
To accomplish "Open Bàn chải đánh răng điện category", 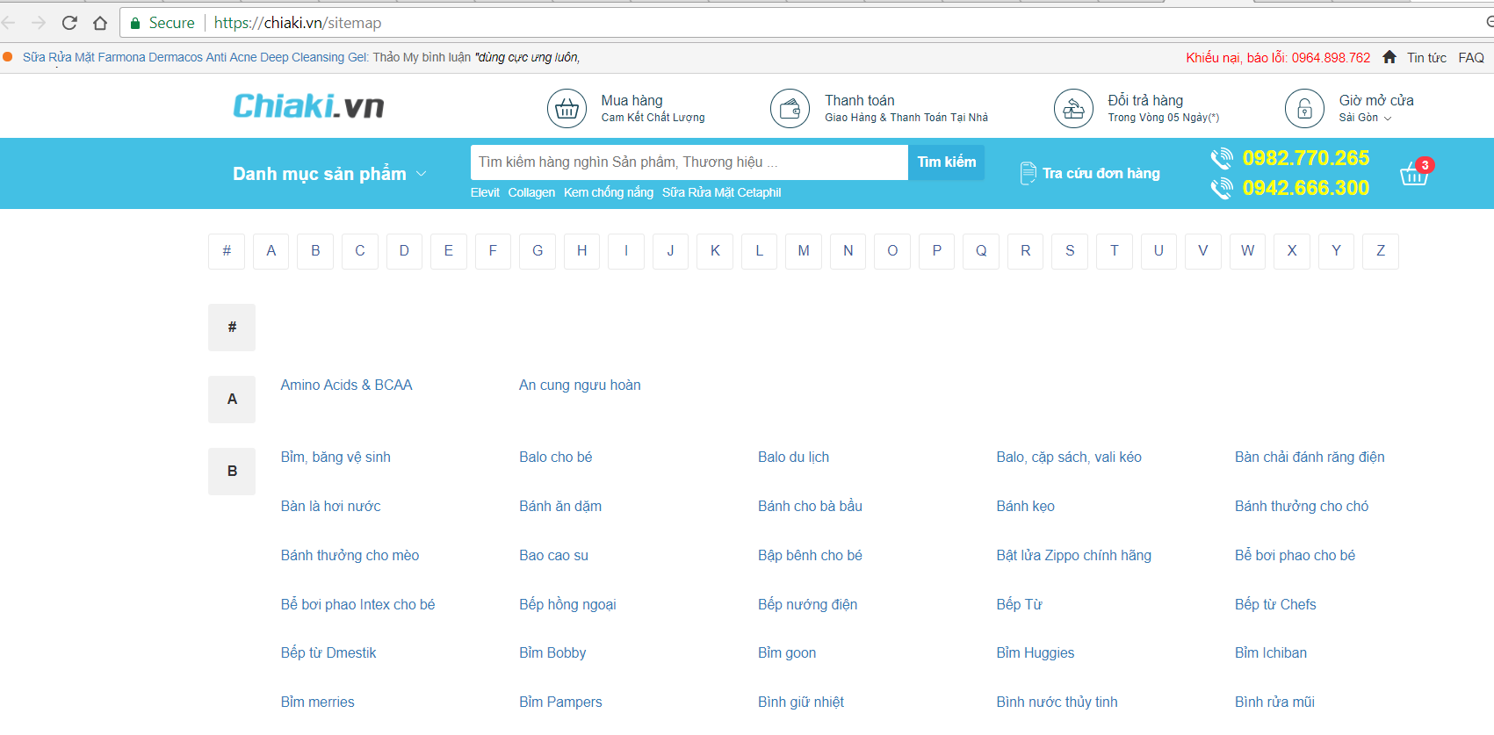I will coord(1310,458).
